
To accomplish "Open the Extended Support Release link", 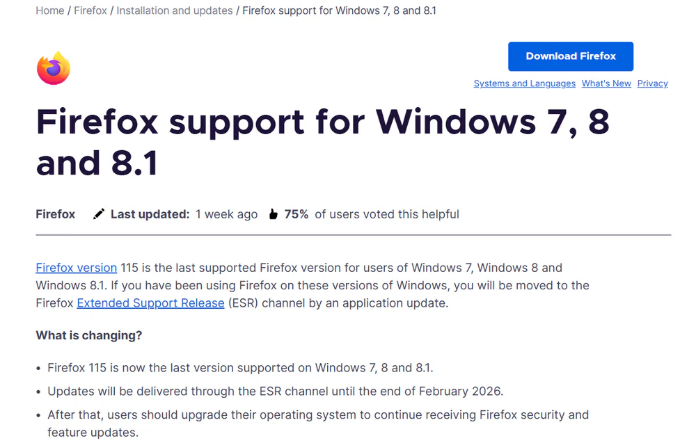I will (150, 303).
